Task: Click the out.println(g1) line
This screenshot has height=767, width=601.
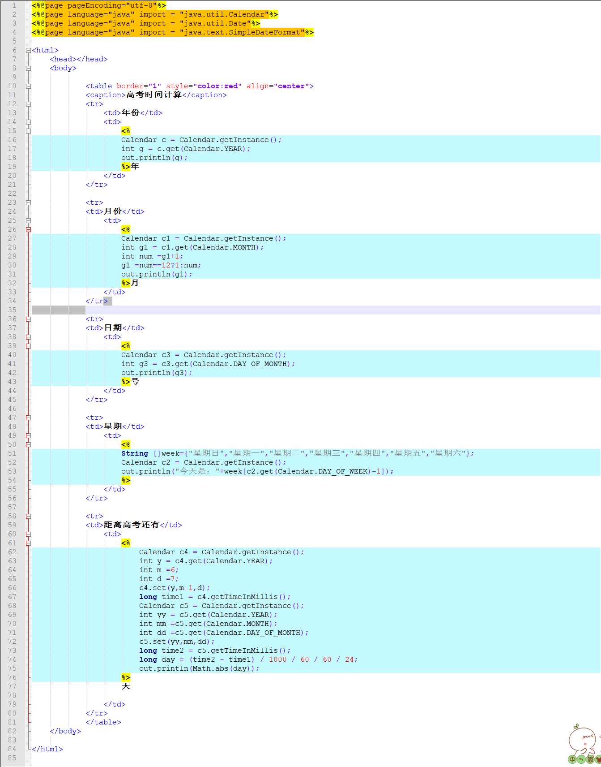Action: coord(157,274)
